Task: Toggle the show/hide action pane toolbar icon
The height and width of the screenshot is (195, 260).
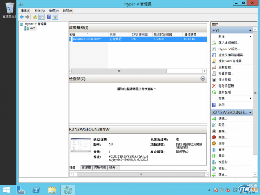Action: coord(55,17)
